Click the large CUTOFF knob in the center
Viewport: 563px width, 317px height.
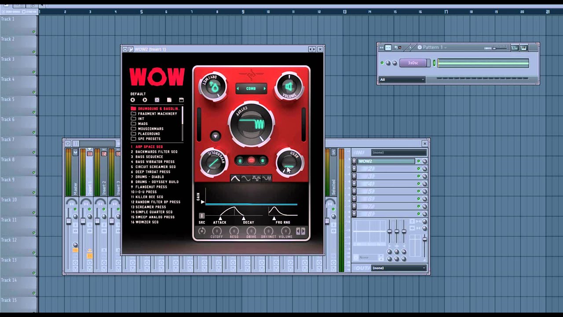coord(251,124)
